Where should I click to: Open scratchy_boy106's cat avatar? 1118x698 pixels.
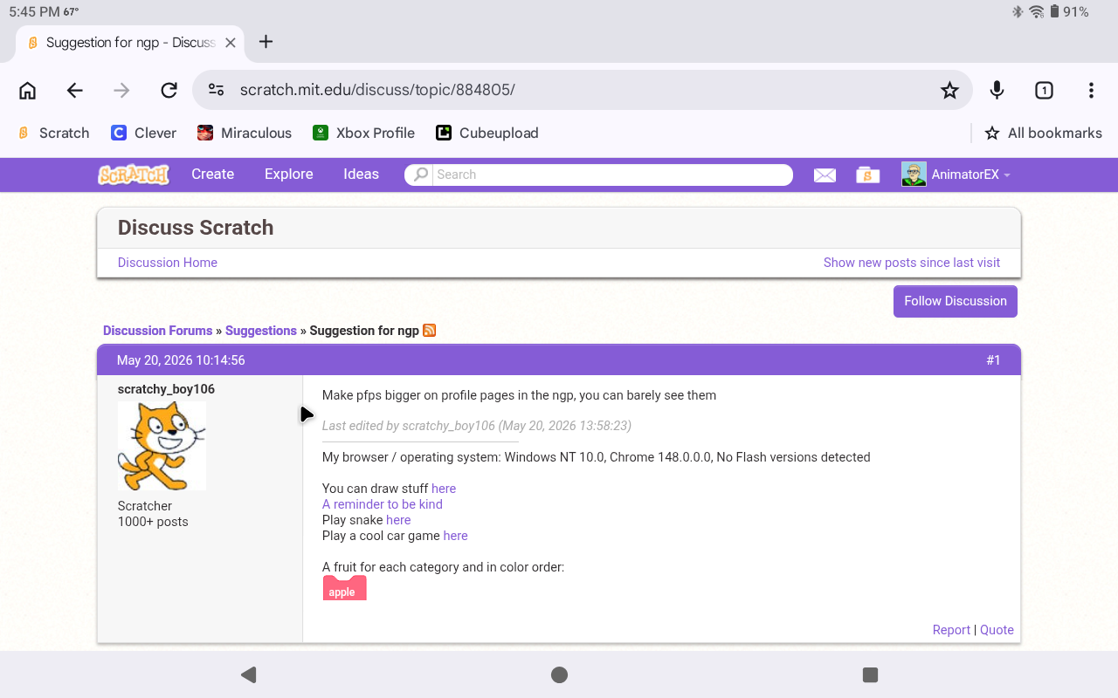point(162,446)
